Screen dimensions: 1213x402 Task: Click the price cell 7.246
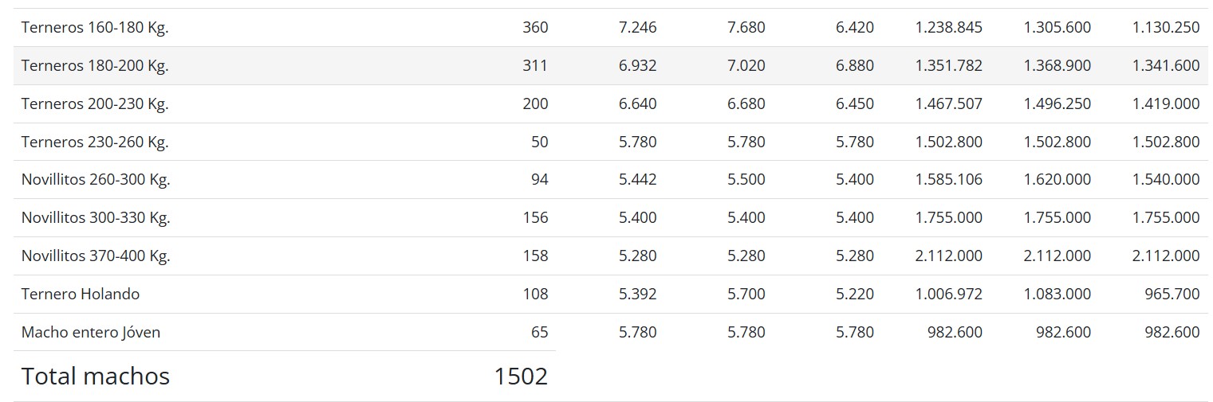[x=637, y=28]
